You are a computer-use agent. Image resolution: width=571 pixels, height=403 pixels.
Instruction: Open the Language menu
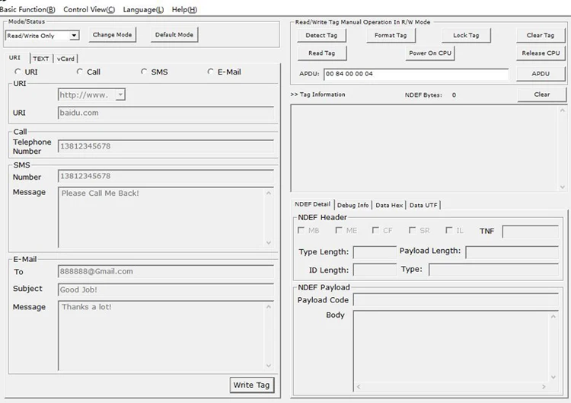pos(143,9)
